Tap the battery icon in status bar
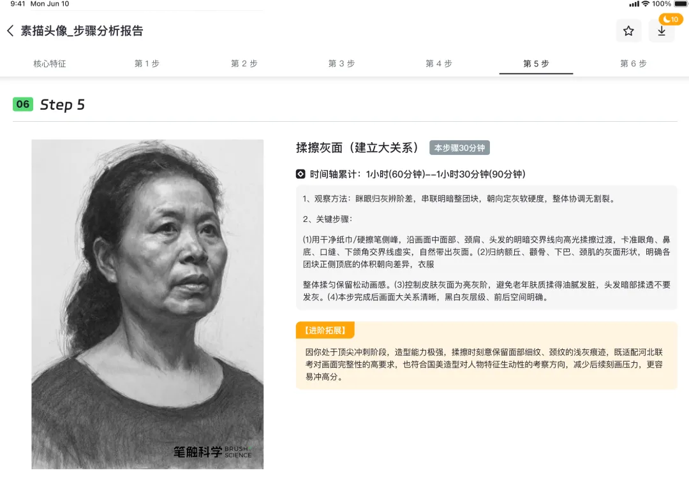 coord(681,4)
